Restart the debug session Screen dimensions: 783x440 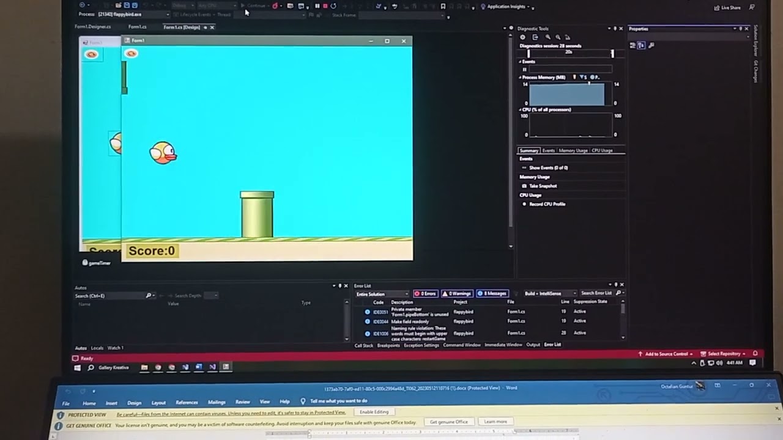pos(333,6)
